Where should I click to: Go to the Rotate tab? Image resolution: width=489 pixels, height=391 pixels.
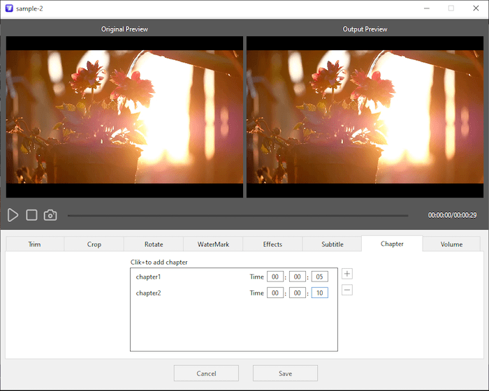154,244
